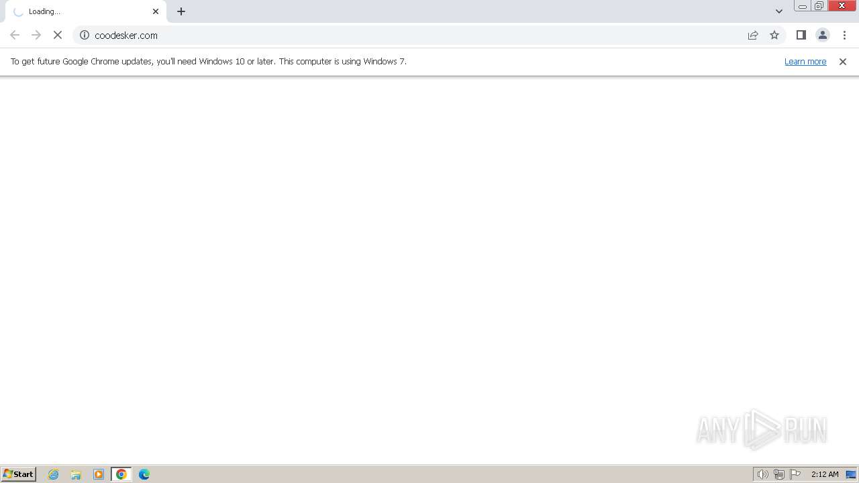Screen dimensions: 859x483
Task: Close the Chrome window
Action: point(842,6)
